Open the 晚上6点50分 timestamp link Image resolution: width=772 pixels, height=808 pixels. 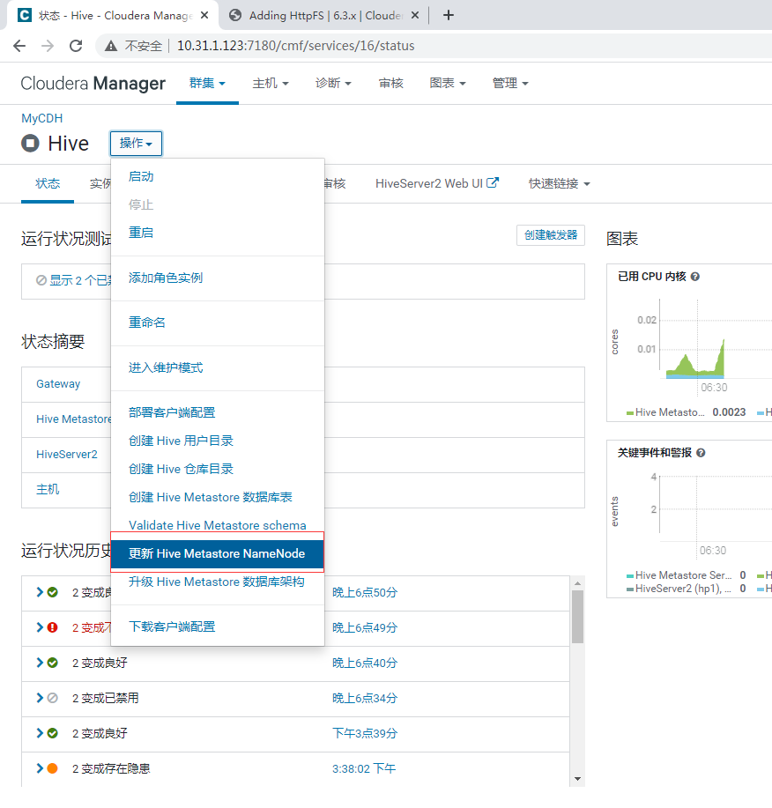point(364,592)
